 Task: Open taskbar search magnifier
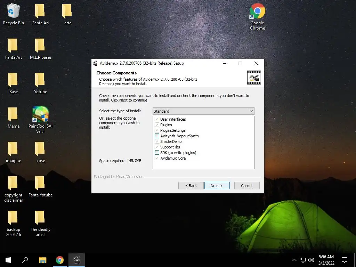25,260
